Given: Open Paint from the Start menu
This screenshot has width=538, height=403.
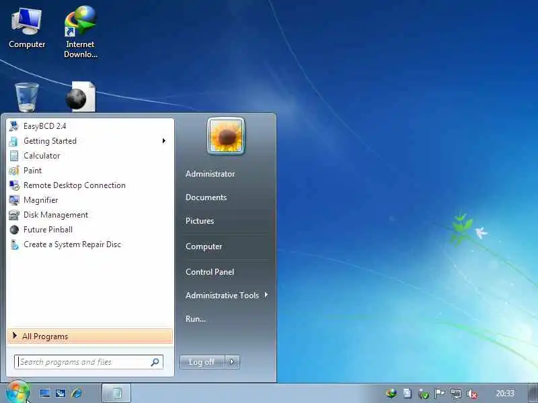Looking at the screenshot, I should point(90,171).
